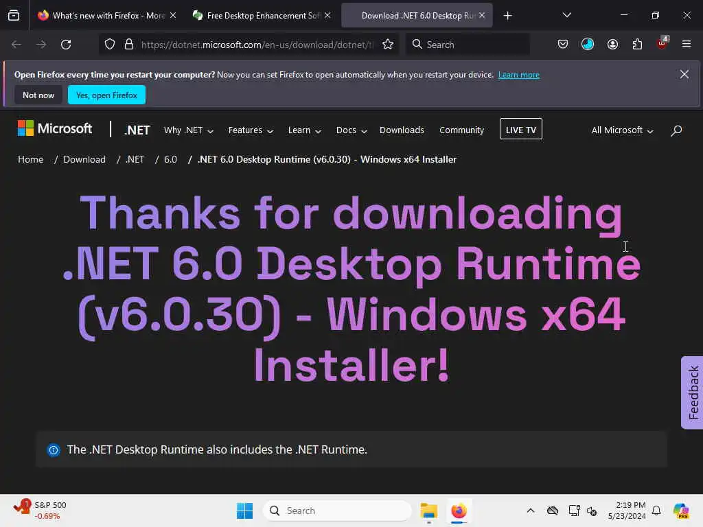
Task: Click the Firefox Search field
Action: [x=468, y=45]
